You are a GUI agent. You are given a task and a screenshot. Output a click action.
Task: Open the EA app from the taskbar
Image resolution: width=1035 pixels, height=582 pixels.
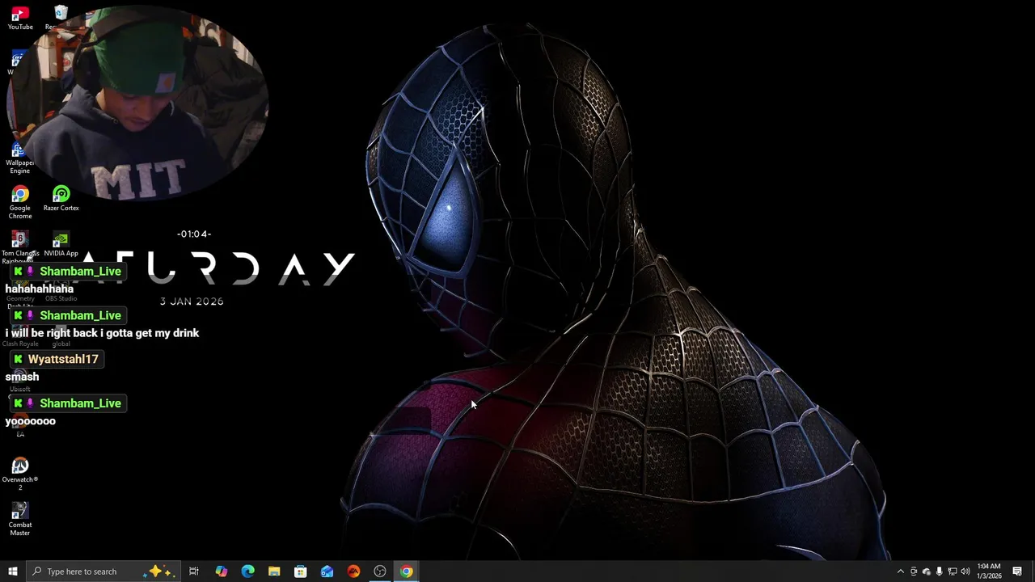353,571
